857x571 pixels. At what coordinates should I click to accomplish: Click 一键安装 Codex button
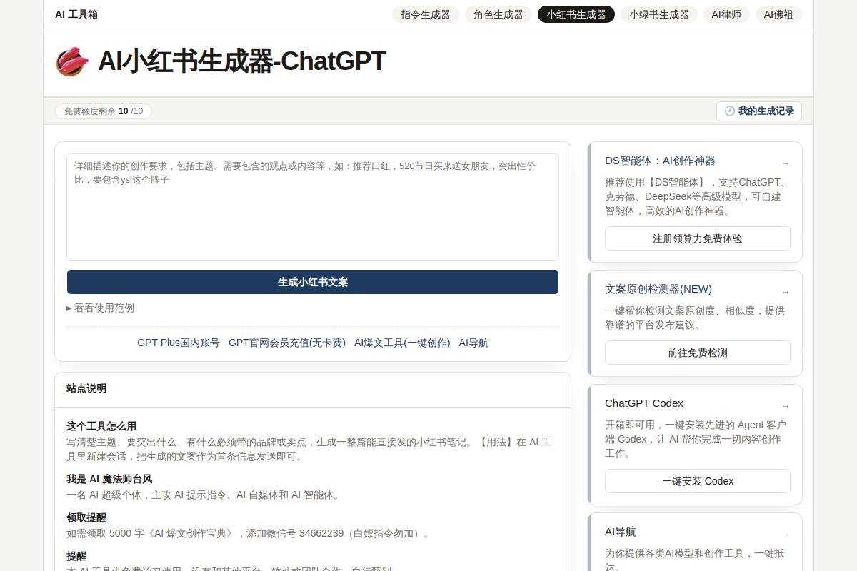point(698,481)
